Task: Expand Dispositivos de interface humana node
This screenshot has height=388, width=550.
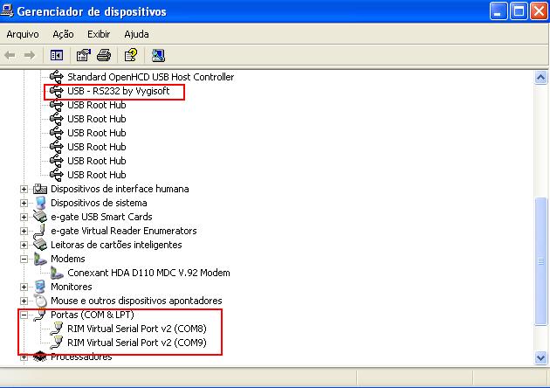Action: point(24,190)
